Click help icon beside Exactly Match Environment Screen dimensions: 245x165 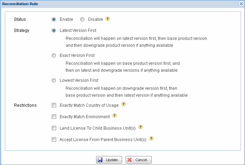click(115, 116)
